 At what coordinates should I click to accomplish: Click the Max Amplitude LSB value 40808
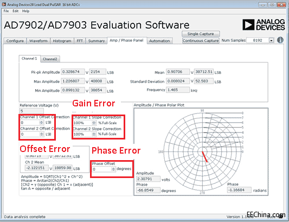click(98, 81)
